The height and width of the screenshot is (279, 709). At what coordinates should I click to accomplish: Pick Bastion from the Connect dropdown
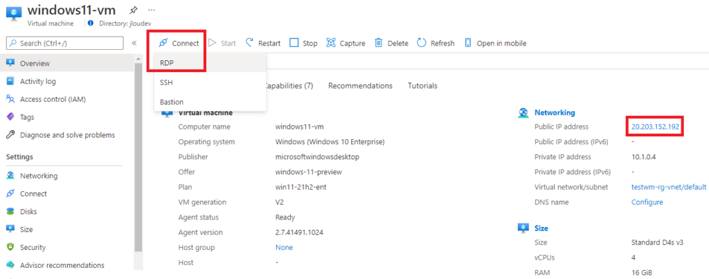210,102
